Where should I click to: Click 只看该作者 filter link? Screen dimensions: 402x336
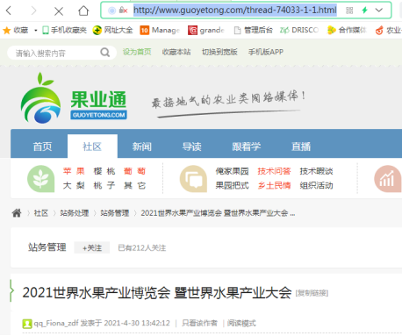pos(199,323)
